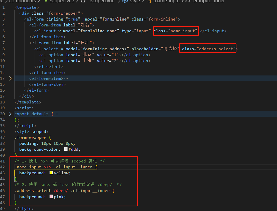Click the background-color property name

[x=39, y=149]
